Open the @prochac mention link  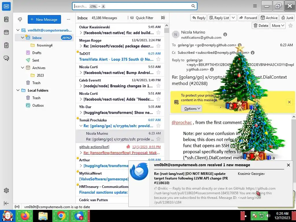(x=182, y=123)
